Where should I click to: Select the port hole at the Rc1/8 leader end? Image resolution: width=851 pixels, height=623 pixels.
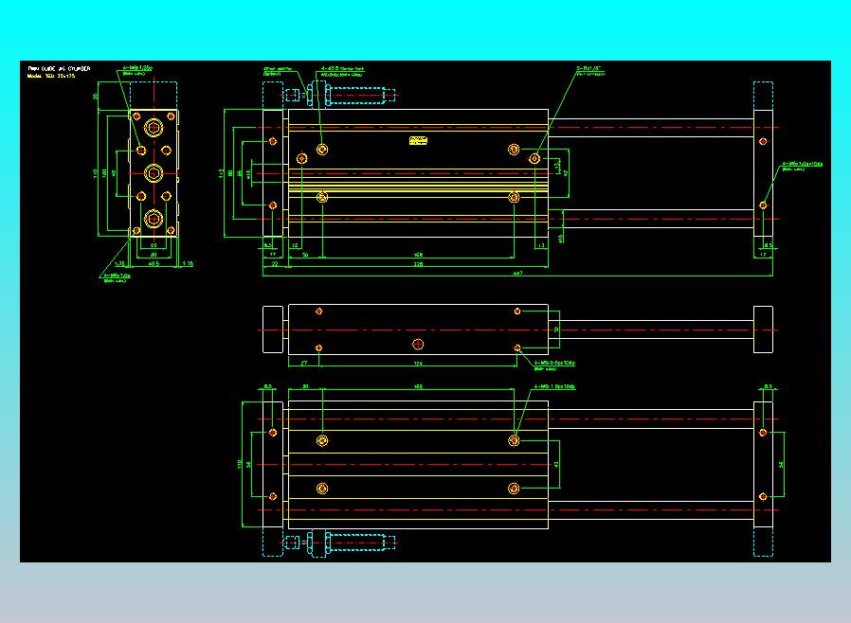pyautogui.click(x=534, y=158)
